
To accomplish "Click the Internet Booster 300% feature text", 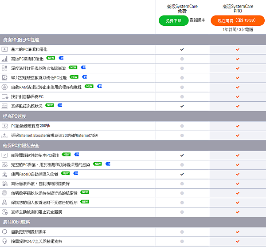I will tap(55, 135).
